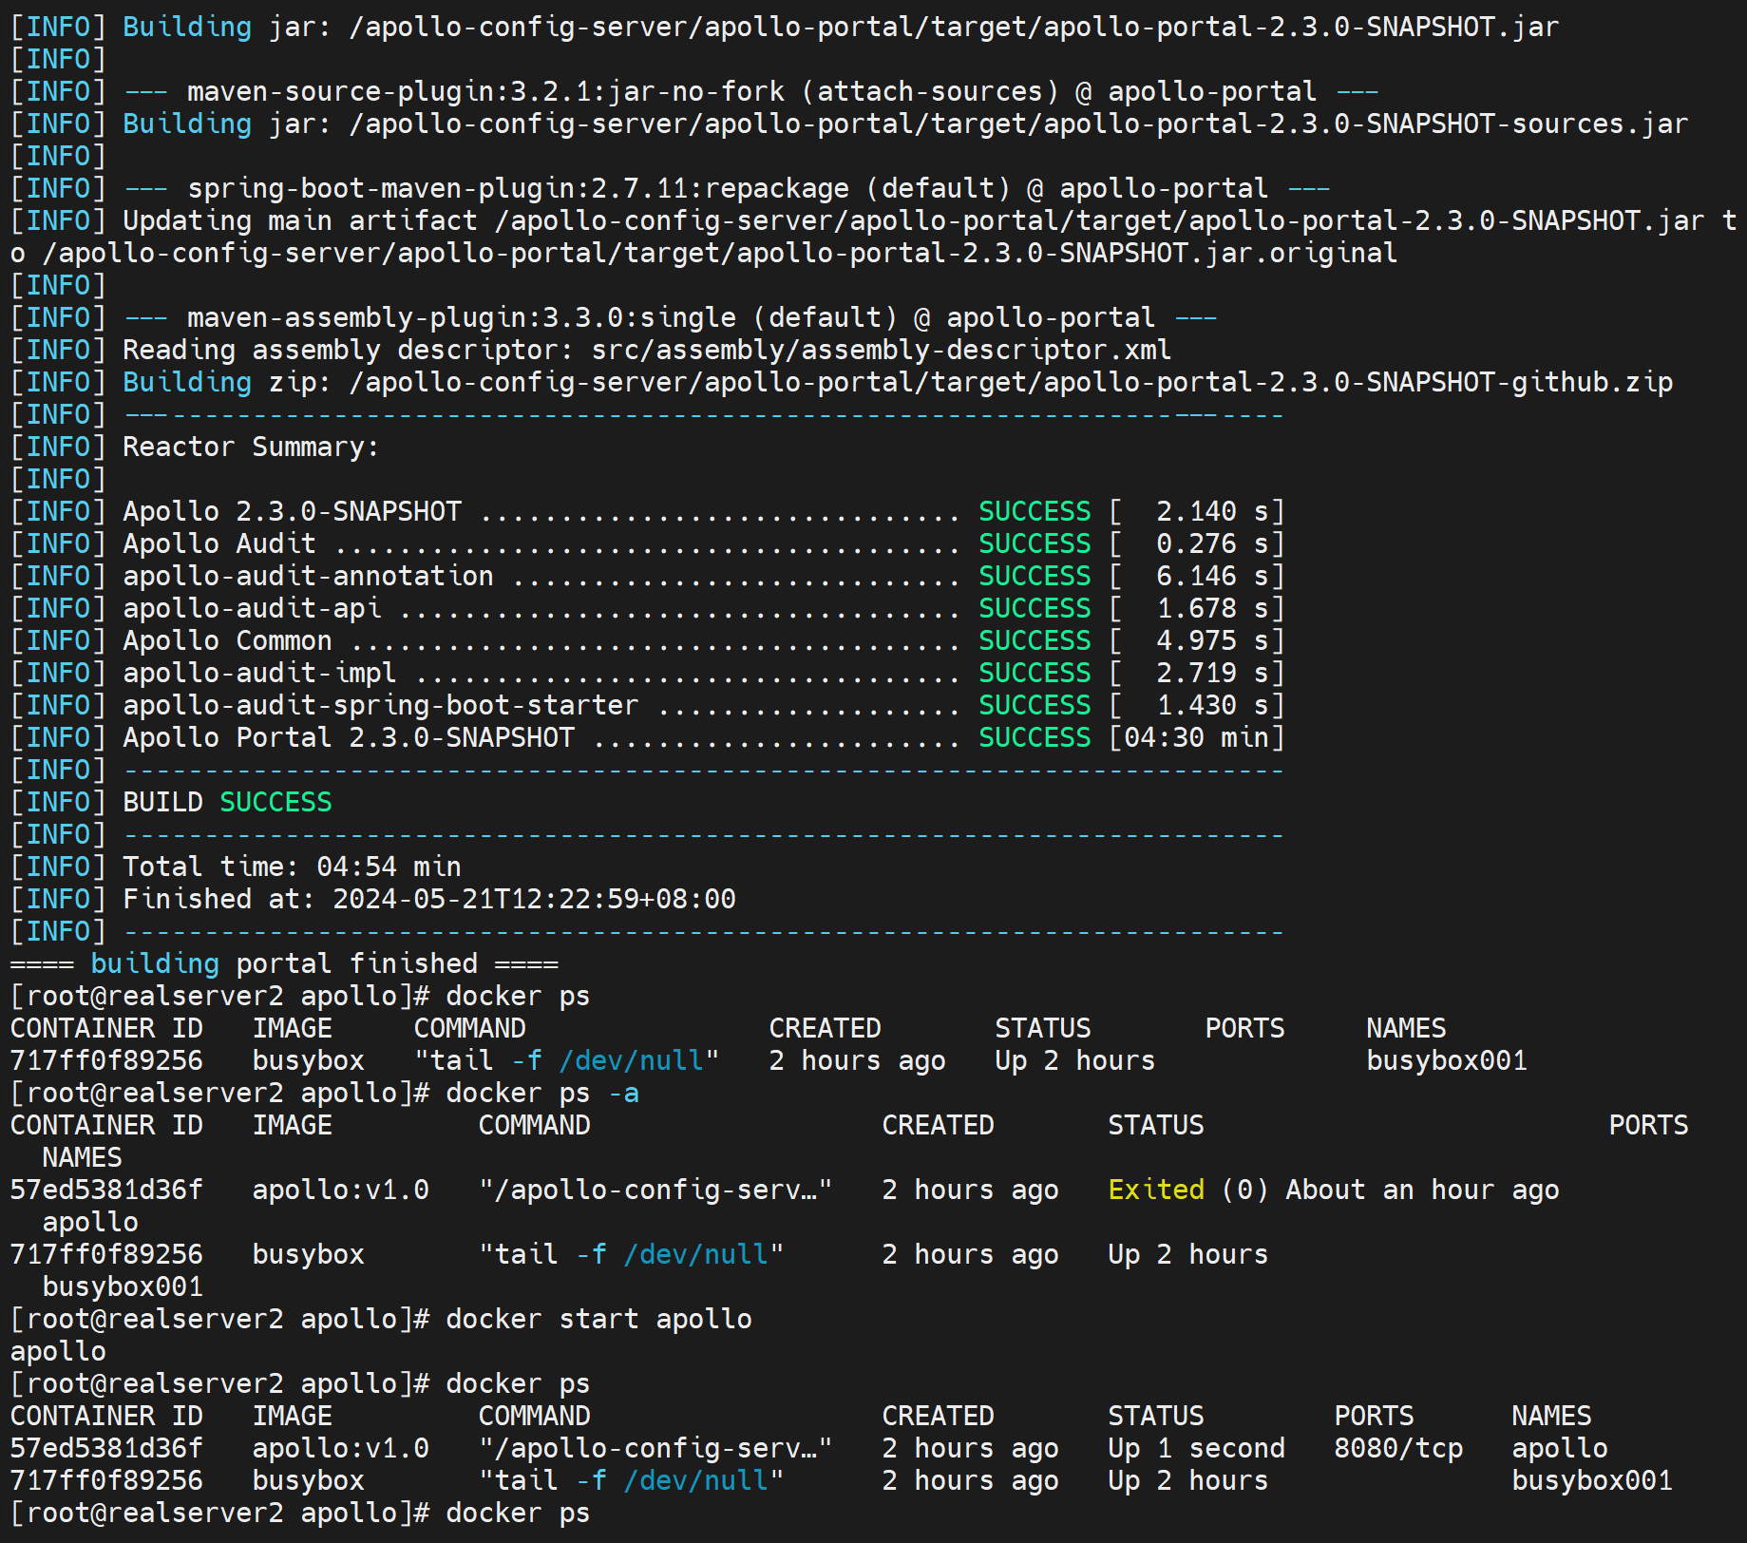Image resolution: width=1747 pixels, height=1543 pixels.
Task: Click the yellow Exited status text
Action: tap(1155, 1190)
